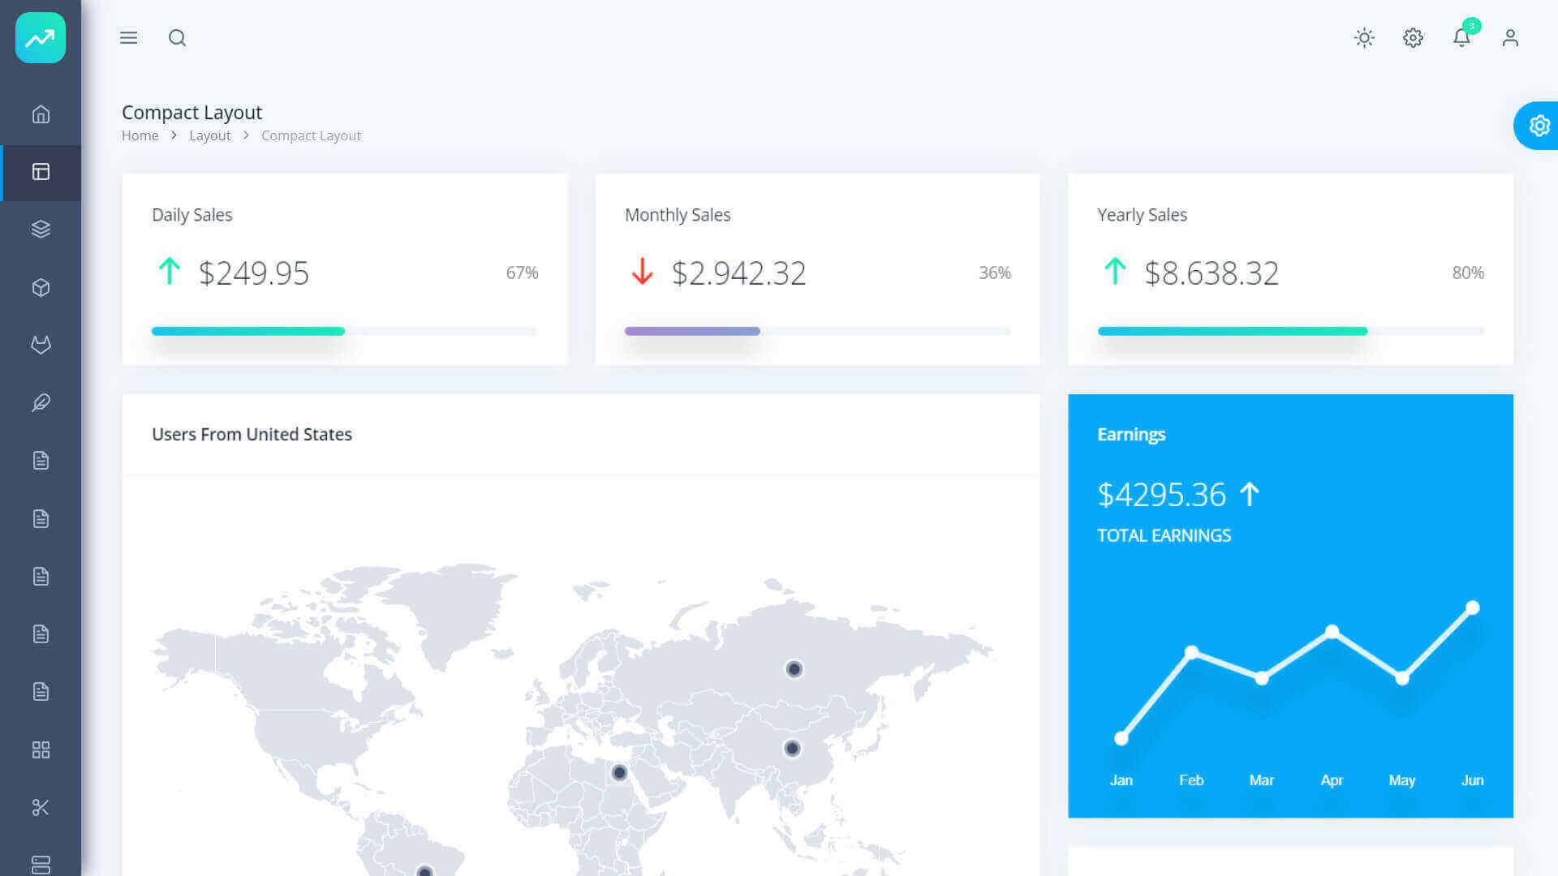The width and height of the screenshot is (1558, 876).
Task: Click Jun data point on Earnings chart
Action: click(x=1472, y=608)
